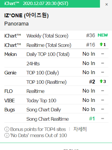Select iChart Realtime (Total Score) row

coord(56,45)
